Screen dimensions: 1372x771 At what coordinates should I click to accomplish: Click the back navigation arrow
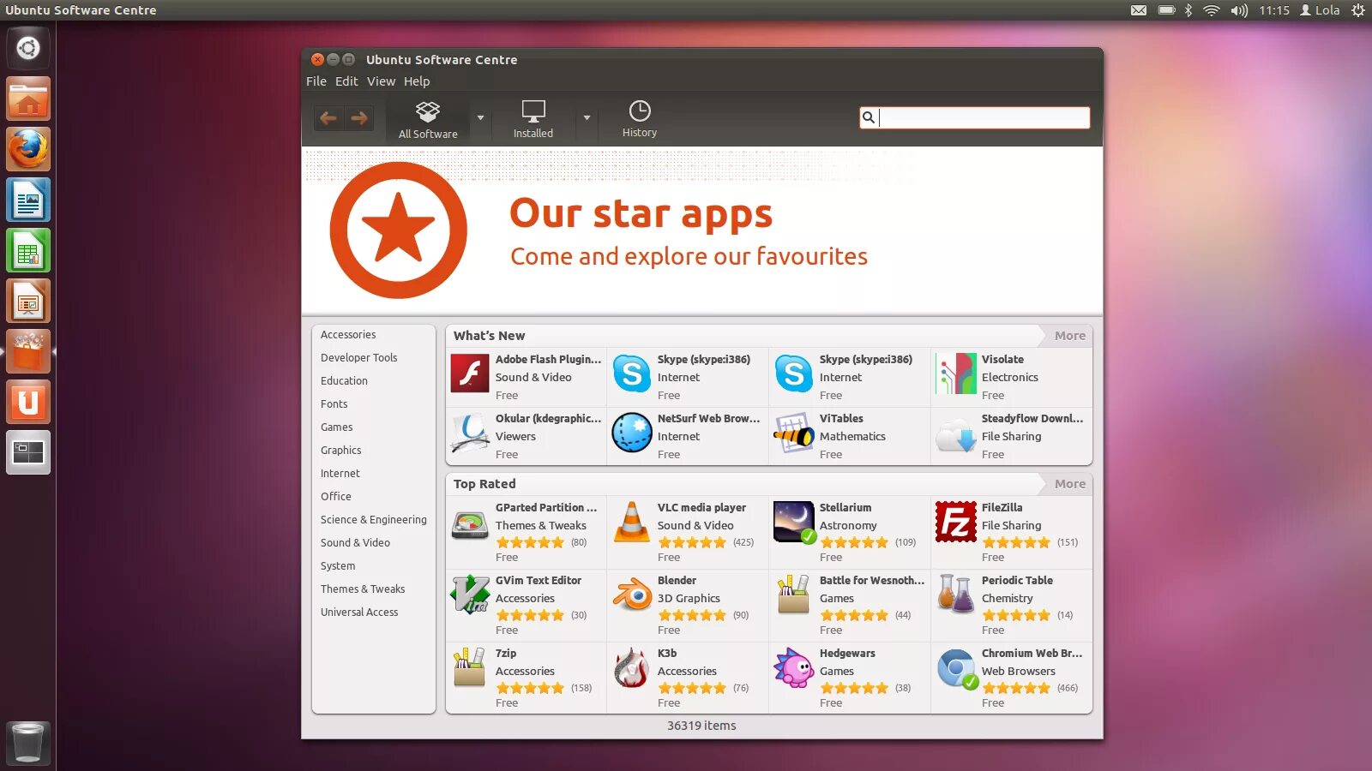coord(328,117)
